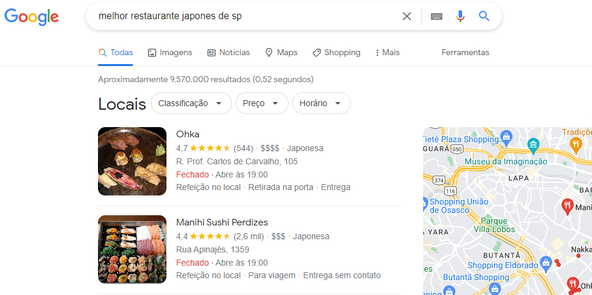Click the Nakka label on map
Viewport: 592px width, 295px height.
581,250
